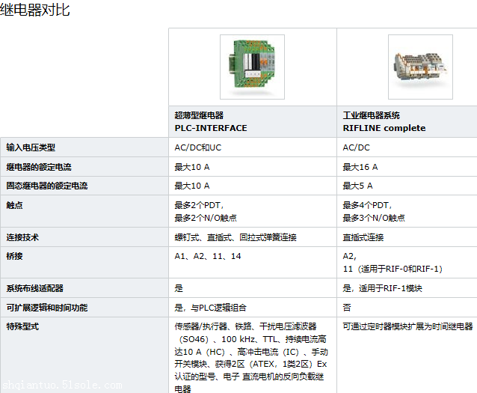
Task: Select the 系统布线适配器 row label
Action: pos(34,288)
